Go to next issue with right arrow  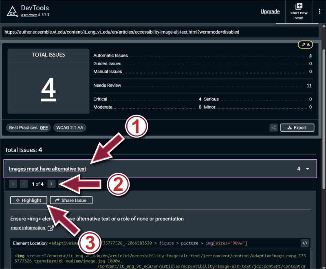point(51,184)
